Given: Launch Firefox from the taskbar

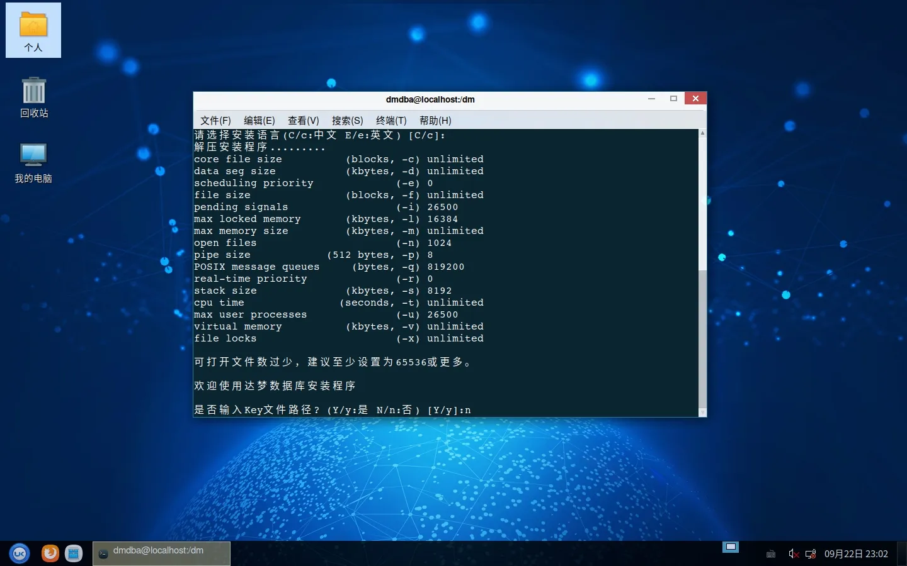Looking at the screenshot, I should (50, 553).
